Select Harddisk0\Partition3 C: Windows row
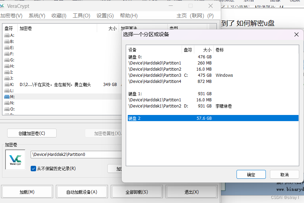304x203 pixels. pyautogui.click(x=213, y=75)
